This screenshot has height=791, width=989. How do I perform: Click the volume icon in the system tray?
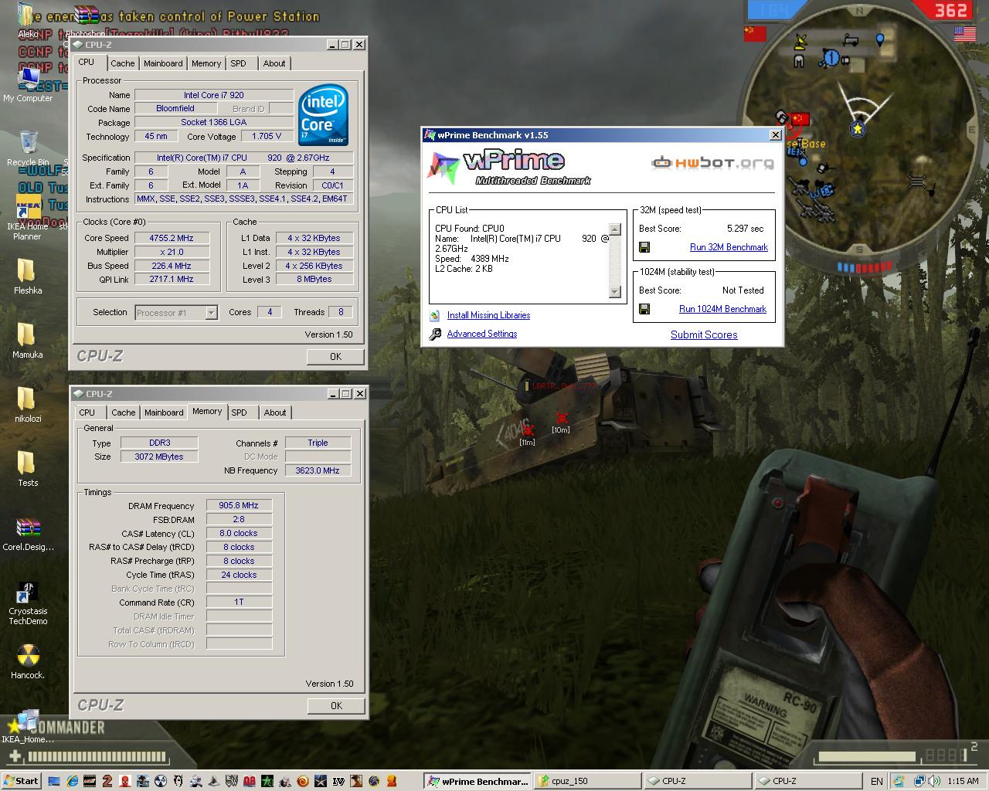[x=934, y=781]
